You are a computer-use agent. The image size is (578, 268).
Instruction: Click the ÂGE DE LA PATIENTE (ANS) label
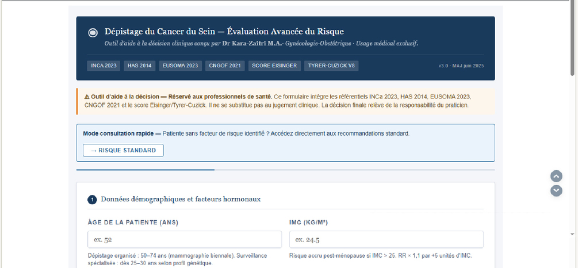tap(133, 223)
